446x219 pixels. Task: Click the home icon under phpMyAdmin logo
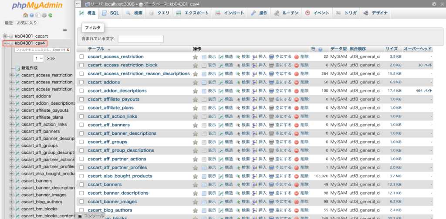(x=25, y=15)
